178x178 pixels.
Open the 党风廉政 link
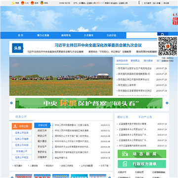pyautogui.click(x=18, y=166)
